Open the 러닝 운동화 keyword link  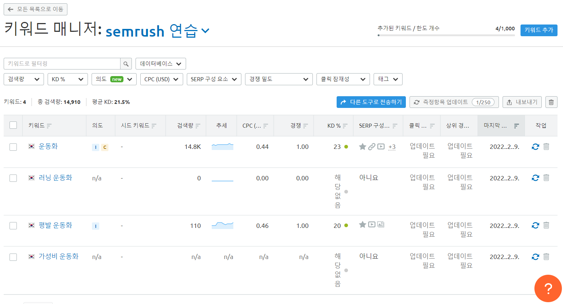click(55, 178)
